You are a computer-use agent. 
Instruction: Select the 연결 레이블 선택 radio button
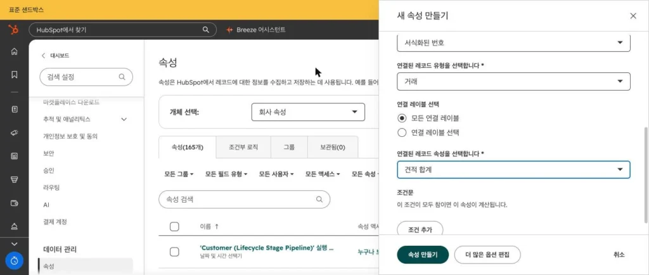coord(401,132)
